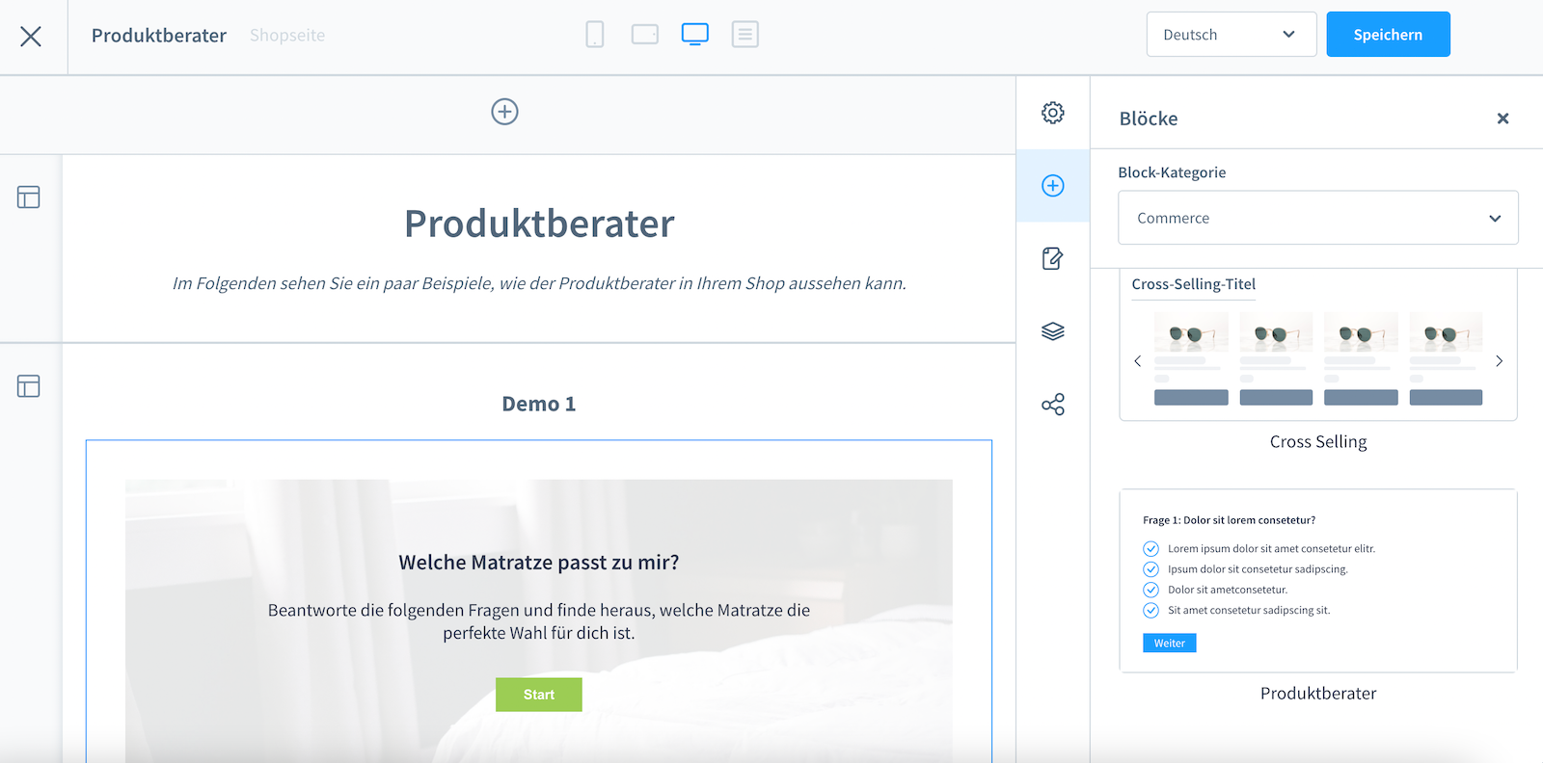
Task: Tick 'Dolor sit ametconsetetur' option
Action: click(1150, 590)
